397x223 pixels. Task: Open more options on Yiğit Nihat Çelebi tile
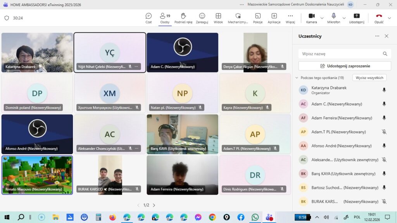coord(136,67)
